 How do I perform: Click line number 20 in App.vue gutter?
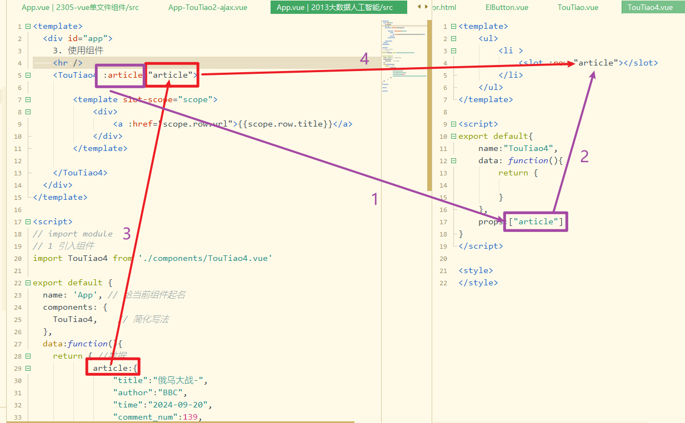(x=18, y=259)
